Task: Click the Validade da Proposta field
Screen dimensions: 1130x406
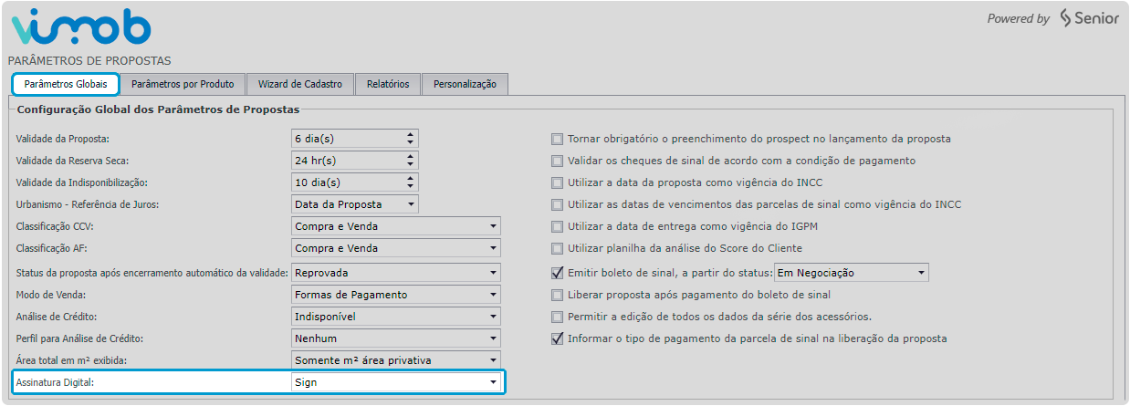Action: (x=354, y=139)
